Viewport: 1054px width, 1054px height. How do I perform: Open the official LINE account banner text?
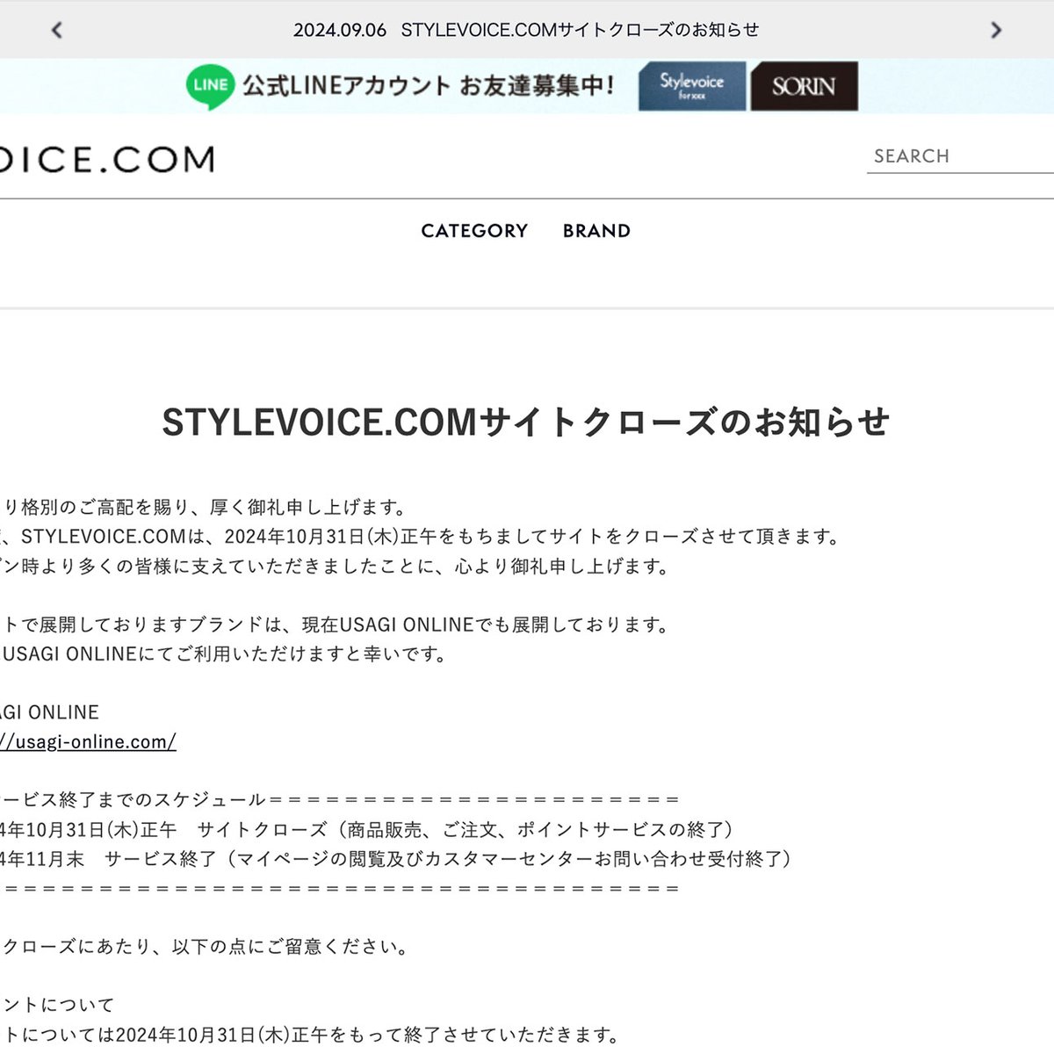click(x=429, y=86)
